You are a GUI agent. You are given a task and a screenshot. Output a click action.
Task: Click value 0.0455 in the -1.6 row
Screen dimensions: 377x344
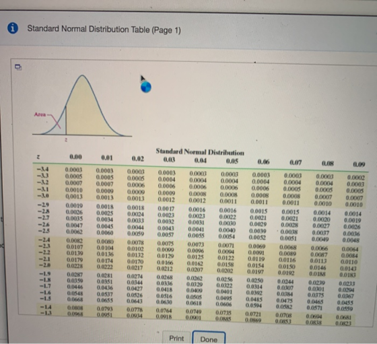click(x=345, y=302)
